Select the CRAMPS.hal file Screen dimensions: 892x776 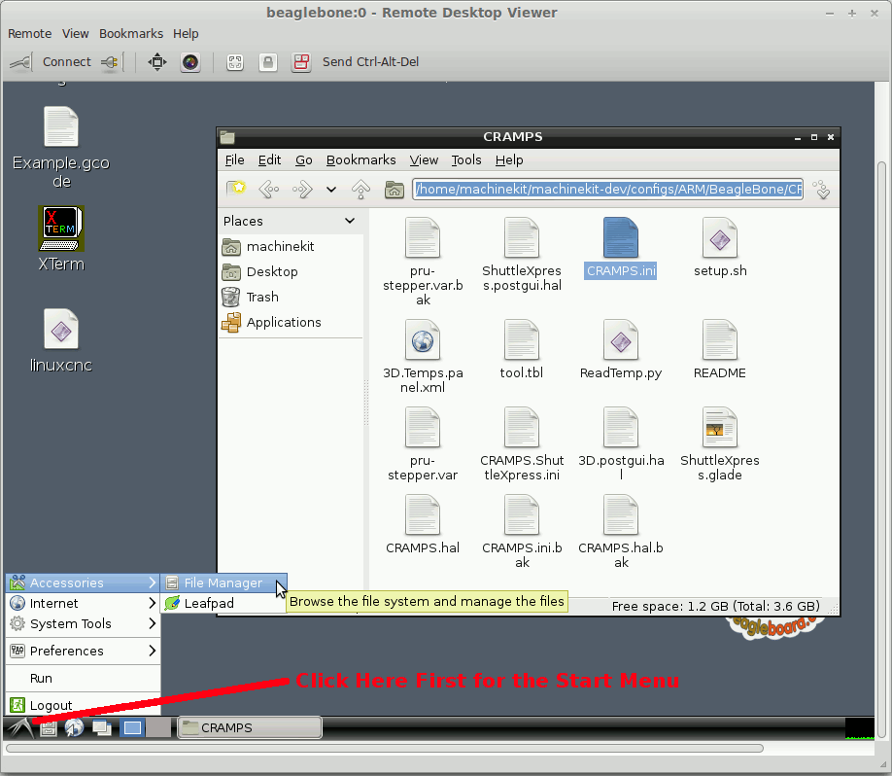click(x=423, y=524)
